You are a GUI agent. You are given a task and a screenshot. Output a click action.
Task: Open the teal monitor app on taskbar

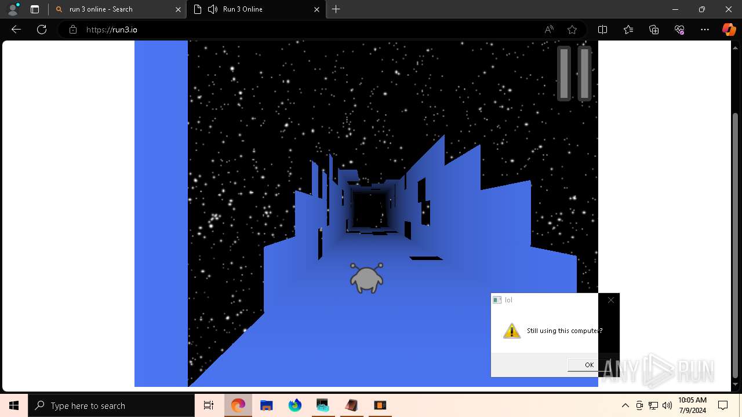click(323, 405)
